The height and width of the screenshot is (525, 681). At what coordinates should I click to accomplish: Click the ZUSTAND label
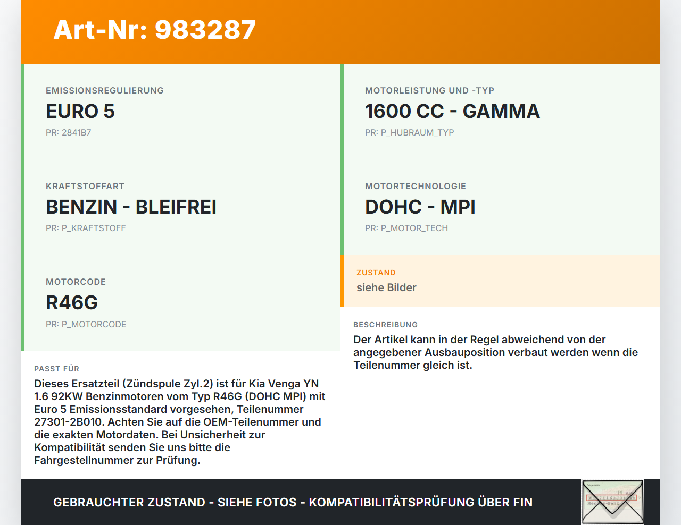[376, 273]
